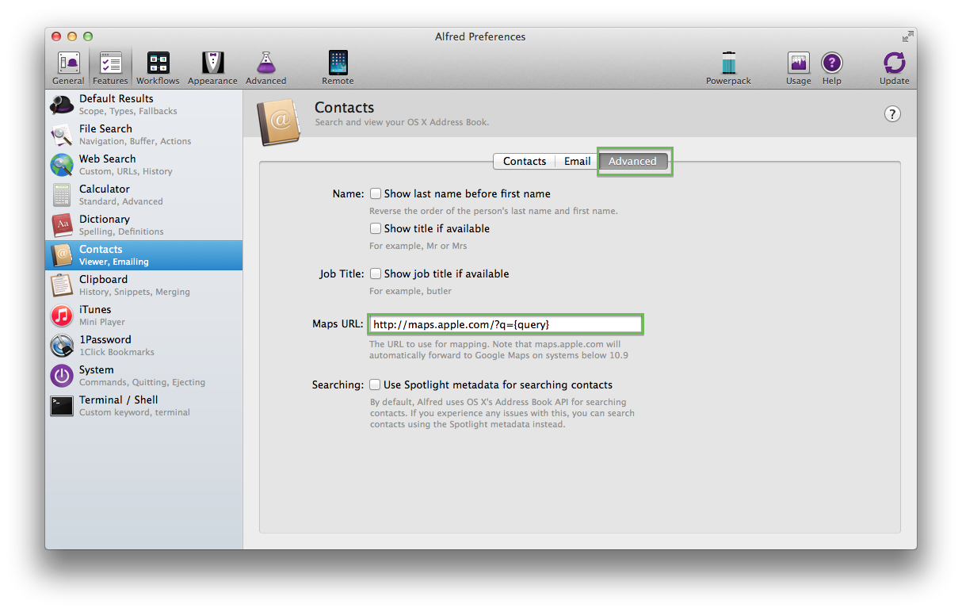Click the 'For example, Mr or Mrs' hint
The height and width of the screenshot is (612, 962).
click(x=418, y=246)
